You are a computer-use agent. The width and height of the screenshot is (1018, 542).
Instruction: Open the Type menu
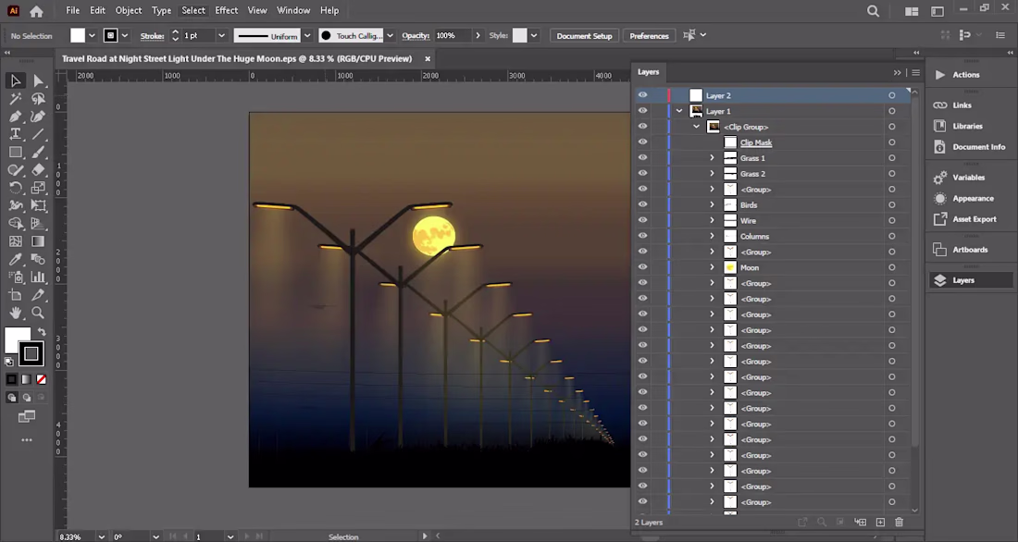161,10
